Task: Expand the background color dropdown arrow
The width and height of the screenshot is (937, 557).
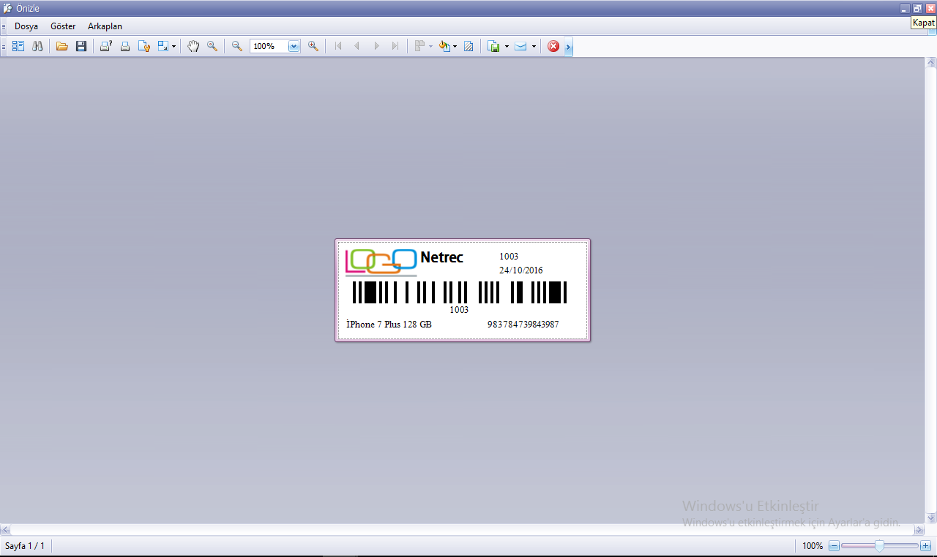Action: click(x=455, y=46)
